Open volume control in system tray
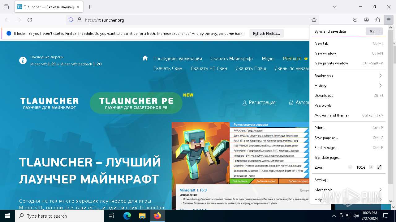This screenshot has width=396, height=222. point(356,216)
